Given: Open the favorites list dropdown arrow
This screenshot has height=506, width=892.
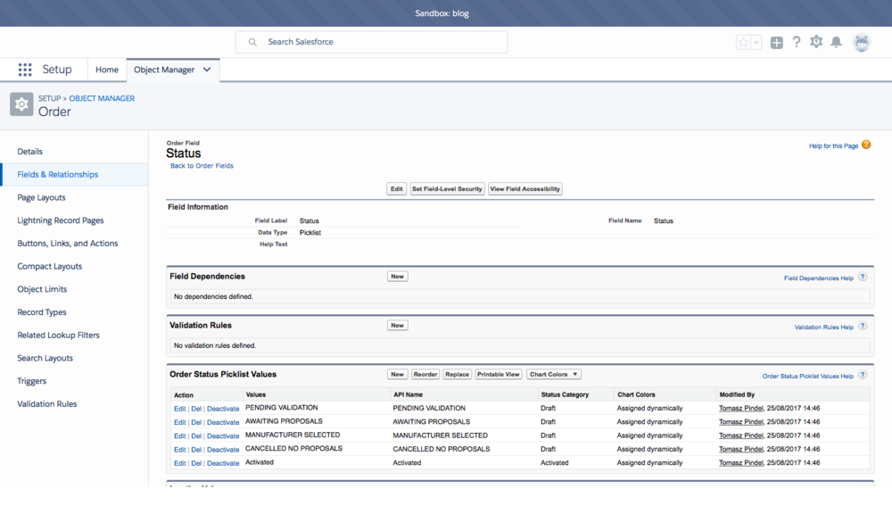Looking at the screenshot, I should pos(756,43).
